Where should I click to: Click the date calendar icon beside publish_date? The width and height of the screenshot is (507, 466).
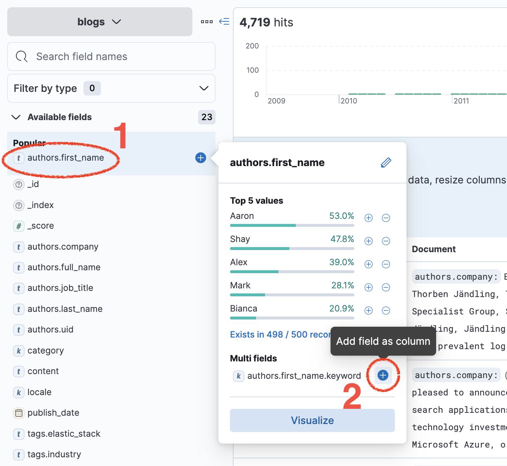pyautogui.click(x=19, y=413)
